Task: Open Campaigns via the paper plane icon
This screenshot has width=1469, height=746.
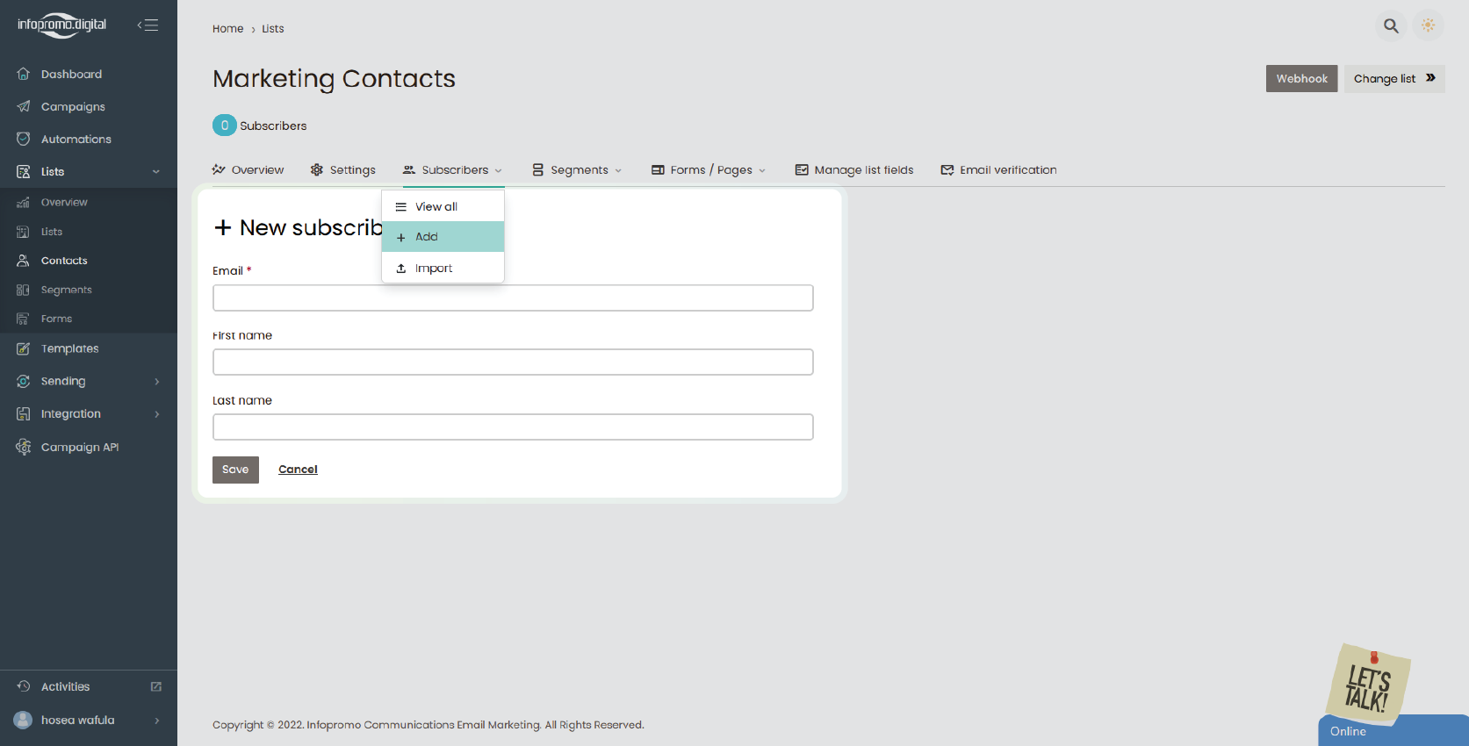Action: click(x=24, y=106)
